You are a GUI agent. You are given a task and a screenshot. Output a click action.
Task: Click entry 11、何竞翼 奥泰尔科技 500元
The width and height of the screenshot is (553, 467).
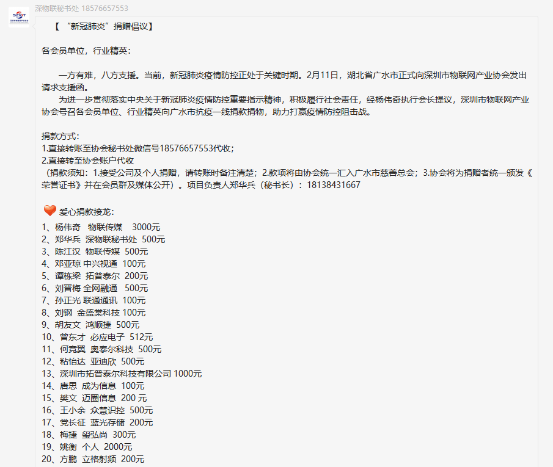pyautogui.click(x=101, y=349)
